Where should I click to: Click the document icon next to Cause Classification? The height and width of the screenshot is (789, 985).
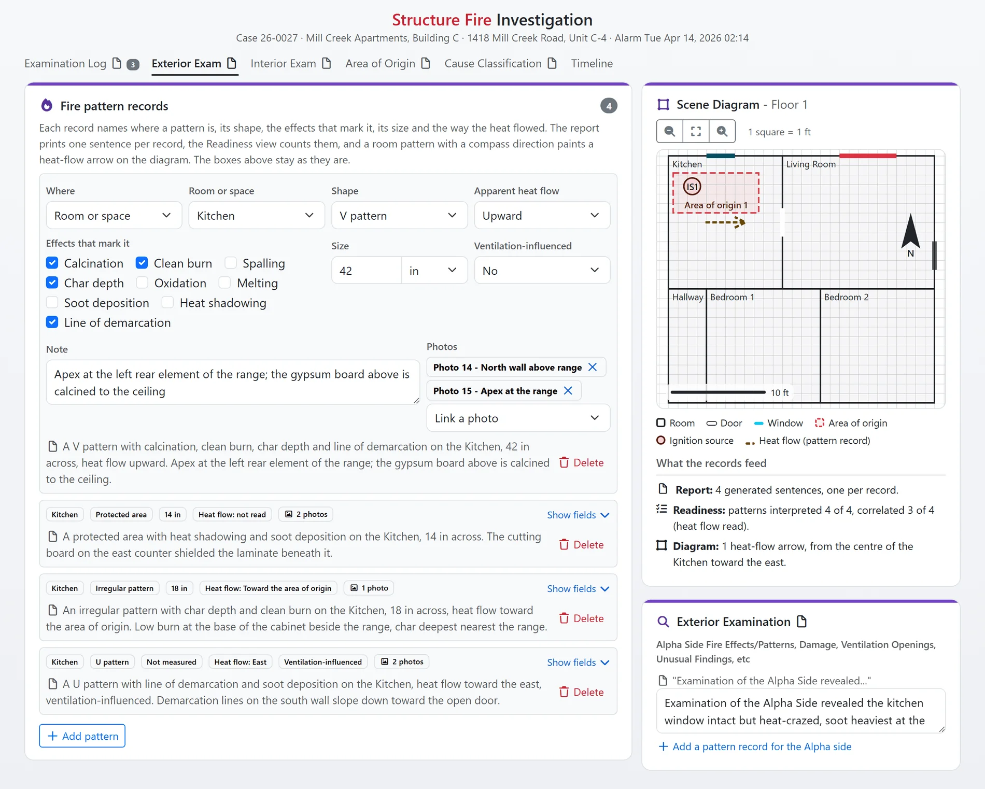(552, 63)
